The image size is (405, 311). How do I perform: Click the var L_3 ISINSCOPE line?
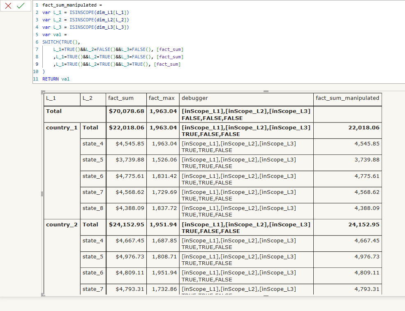[86, 27]
